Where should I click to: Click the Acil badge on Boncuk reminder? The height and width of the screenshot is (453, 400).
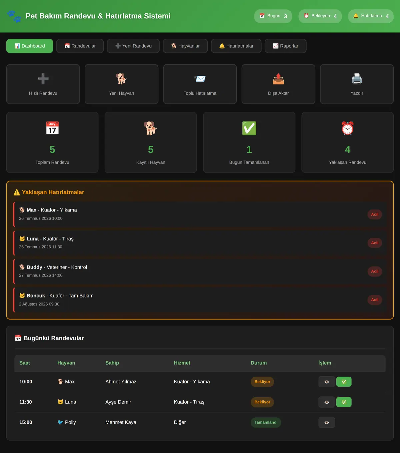tap(375, 300)
